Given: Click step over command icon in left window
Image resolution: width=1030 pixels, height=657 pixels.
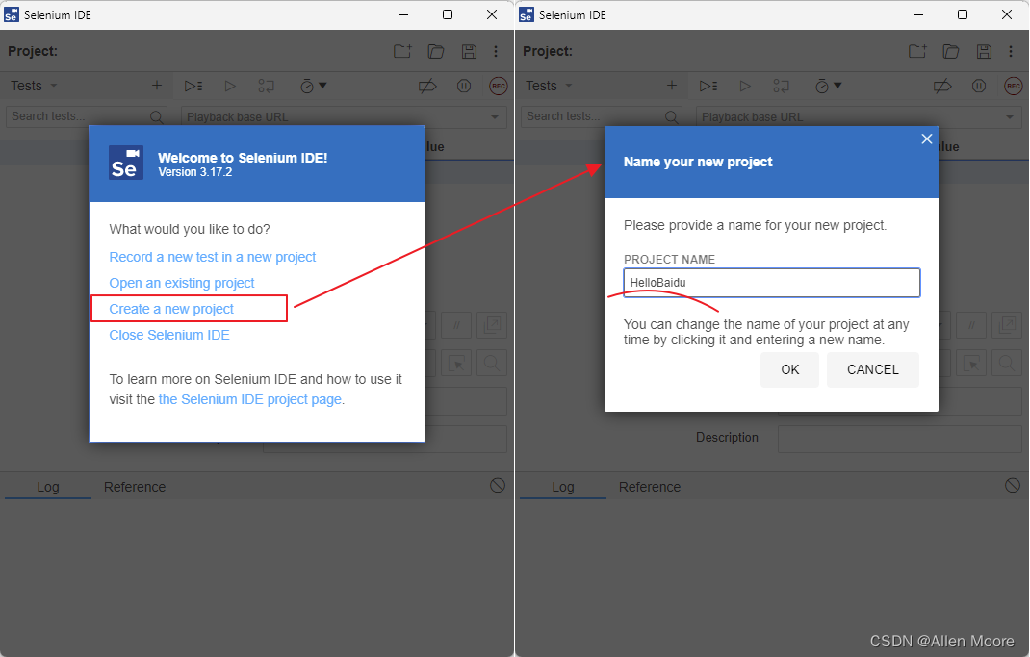Looking at the screenshot, I should 266,86.
